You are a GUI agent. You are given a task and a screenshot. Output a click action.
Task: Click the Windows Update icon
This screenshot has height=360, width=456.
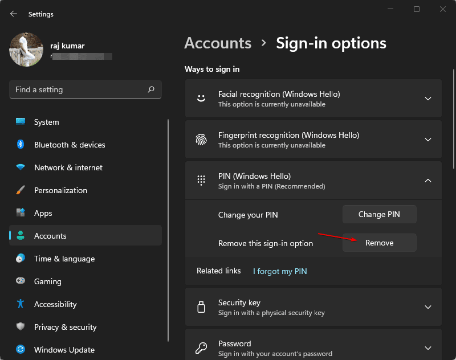pyautogui.click(x=21, y=350)
